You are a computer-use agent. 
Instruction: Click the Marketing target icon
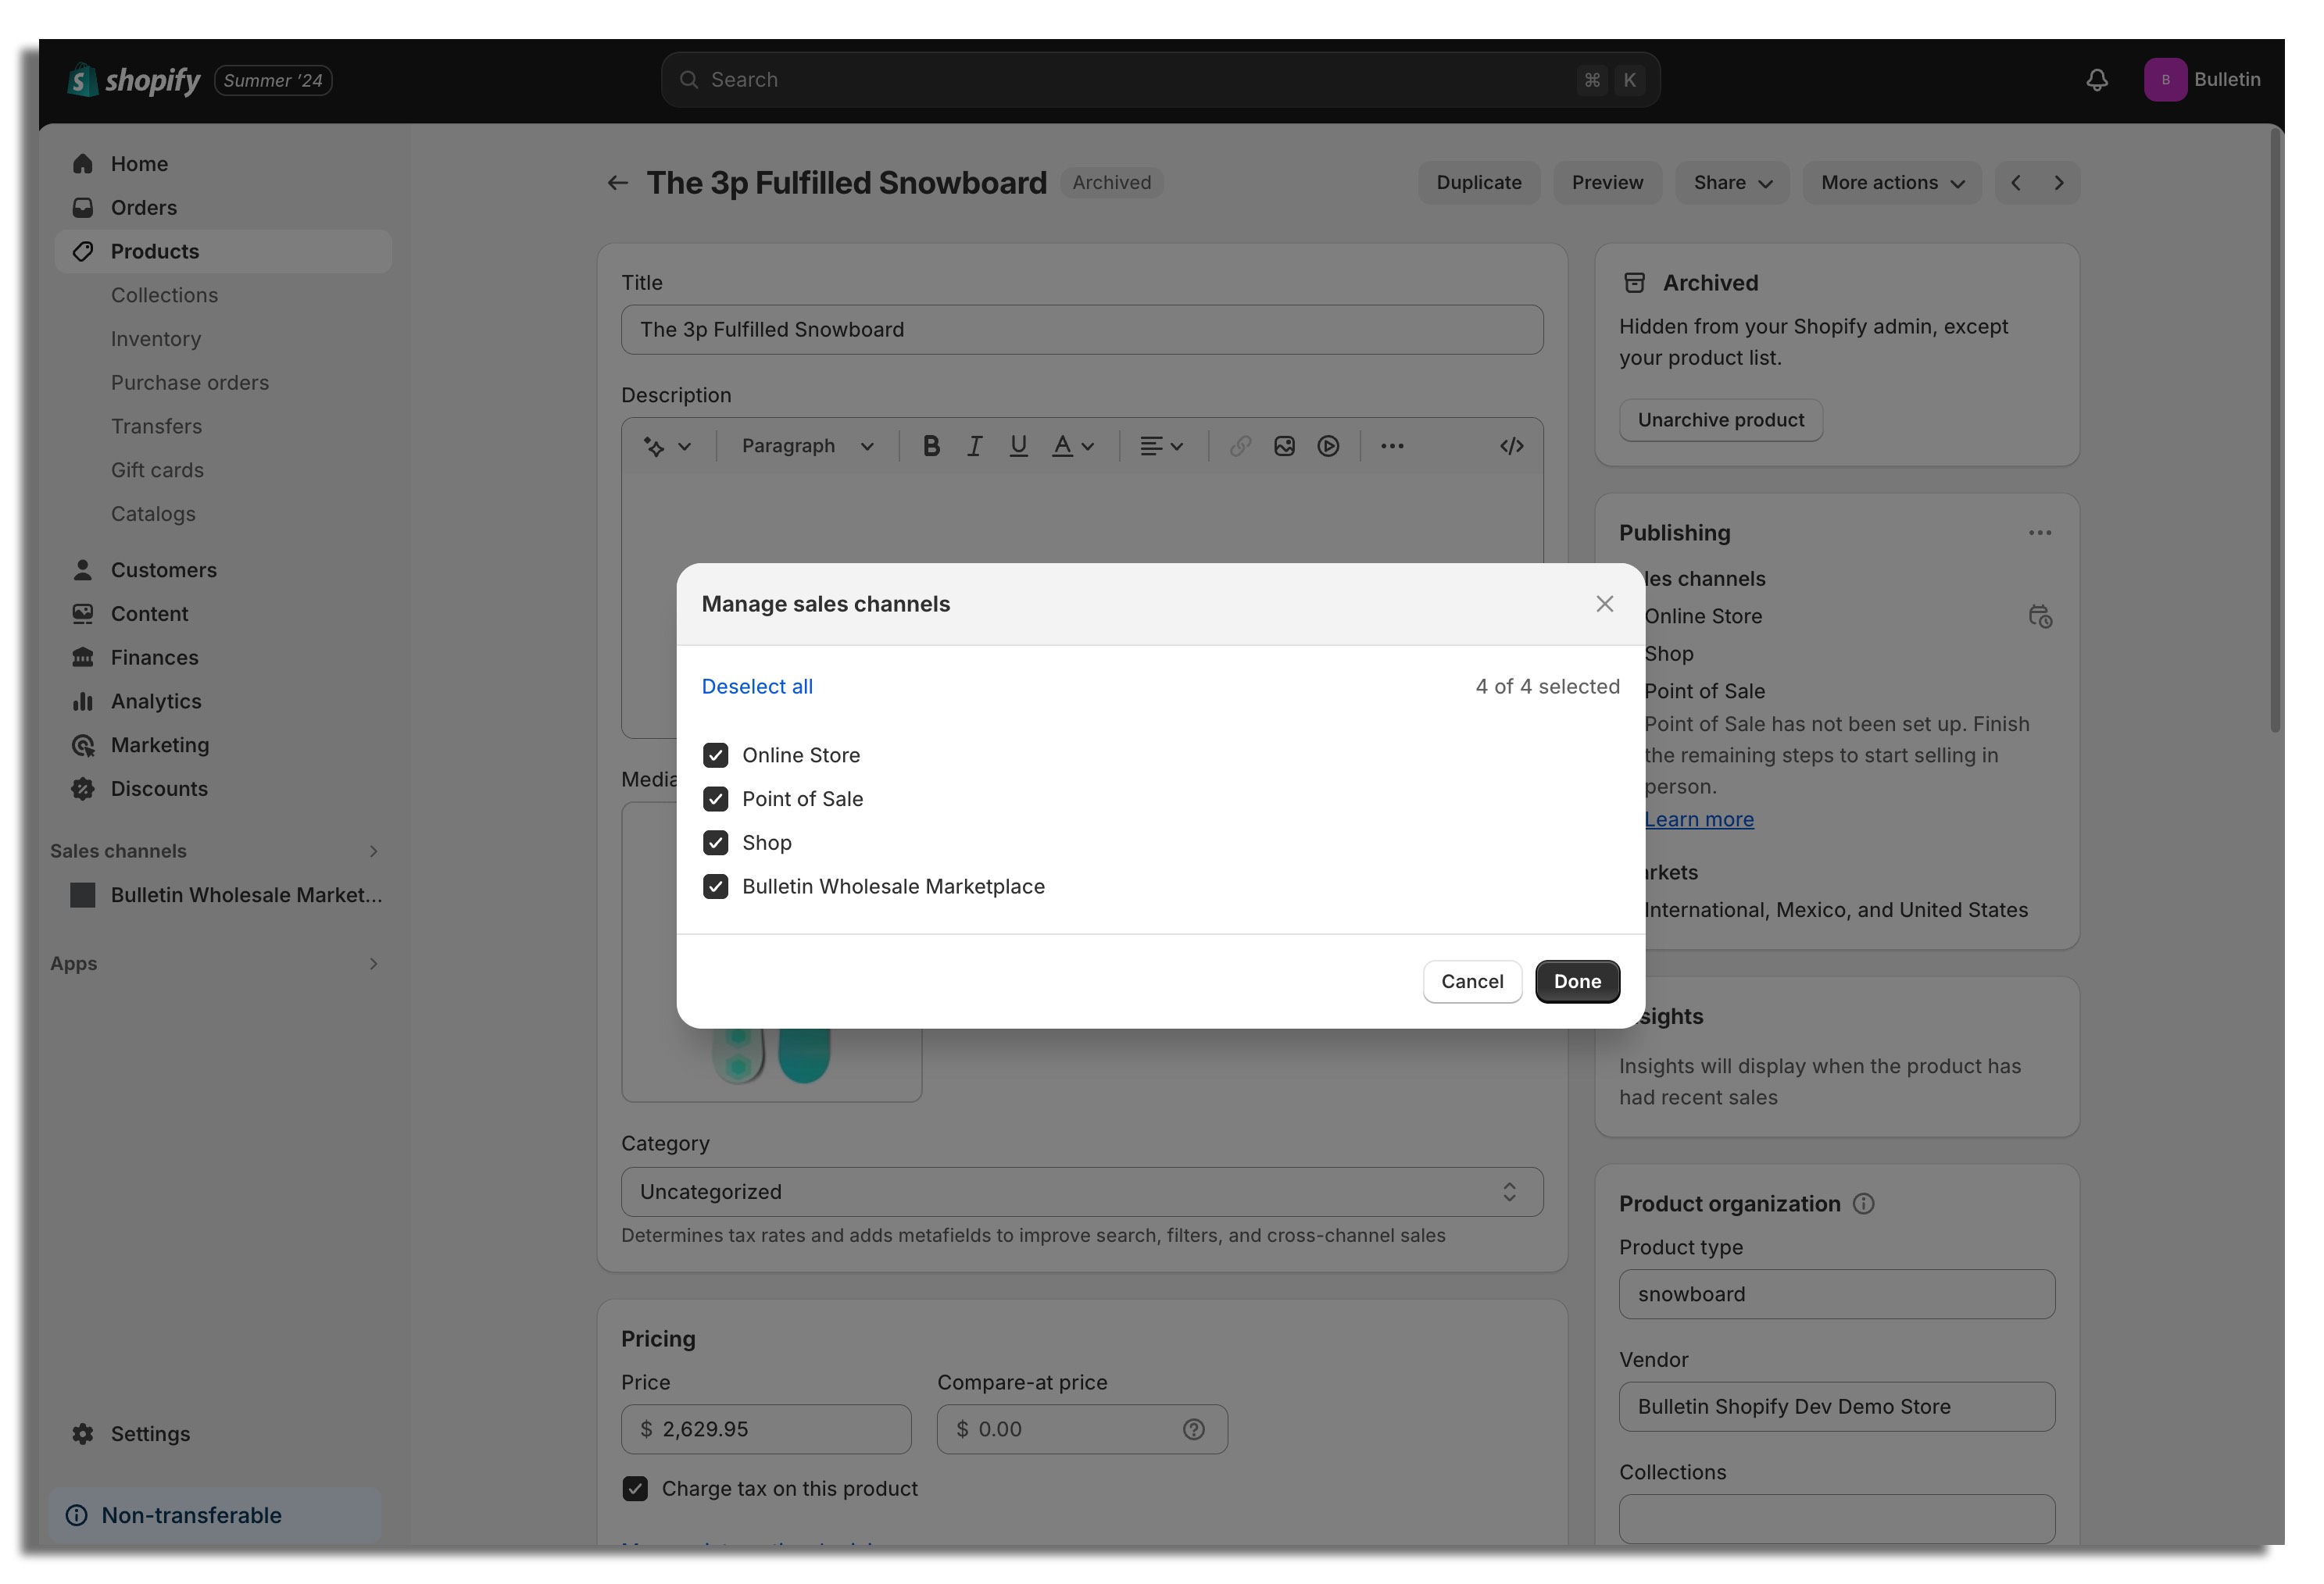[x=83, y=746]
